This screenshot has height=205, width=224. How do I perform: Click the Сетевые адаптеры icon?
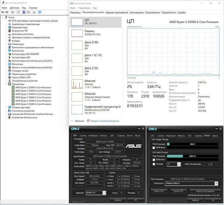click(x=10, y=107)
